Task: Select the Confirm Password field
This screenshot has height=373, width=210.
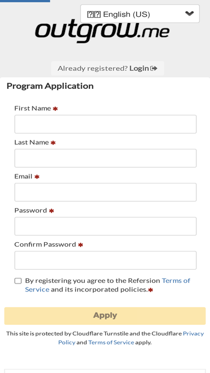Action: coord(105,260)
